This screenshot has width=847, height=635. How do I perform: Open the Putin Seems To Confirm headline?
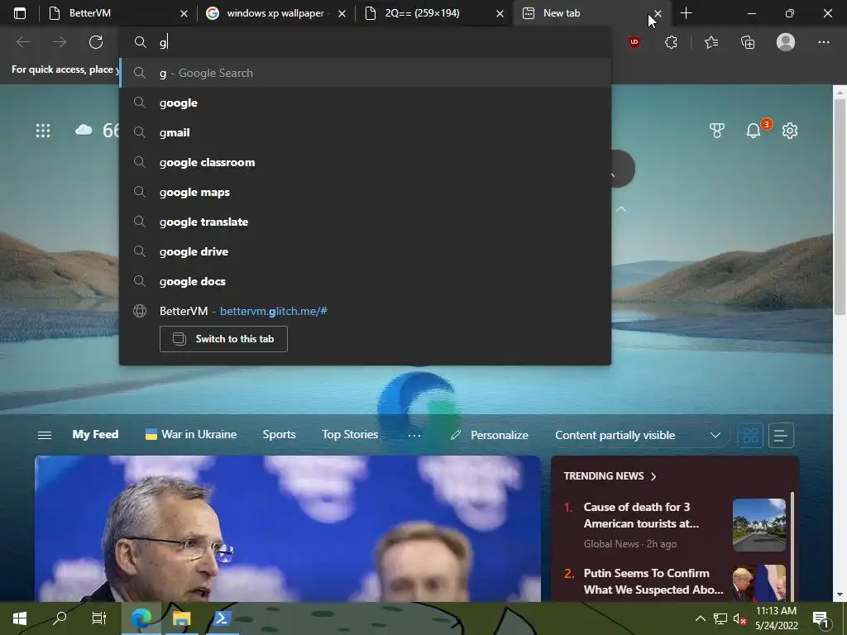(653, 581)
